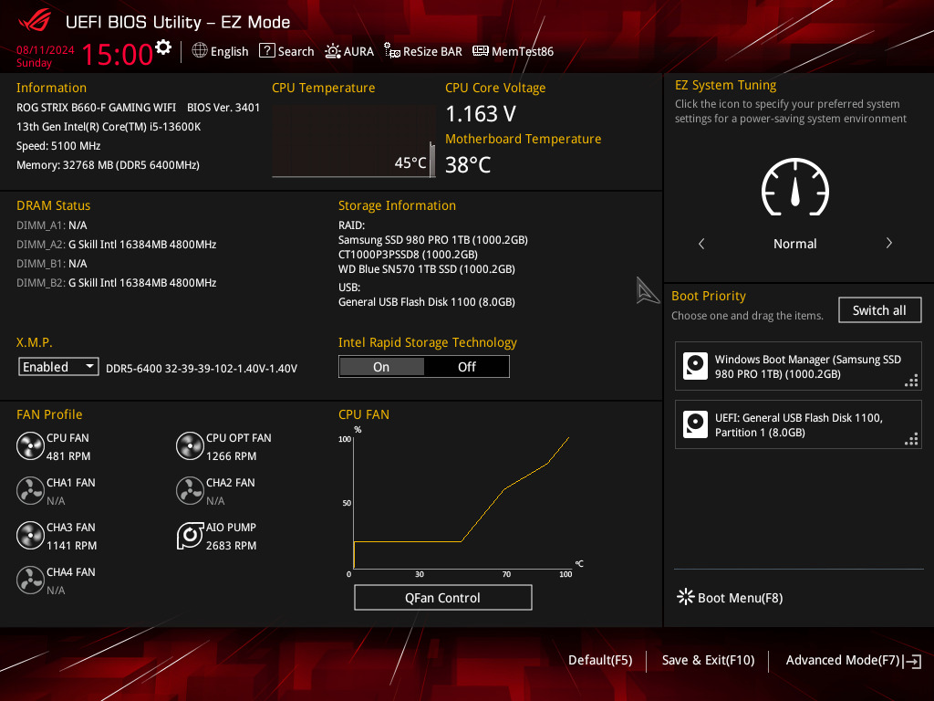Select the CHA1 FAN icon

tap(30, 491)
